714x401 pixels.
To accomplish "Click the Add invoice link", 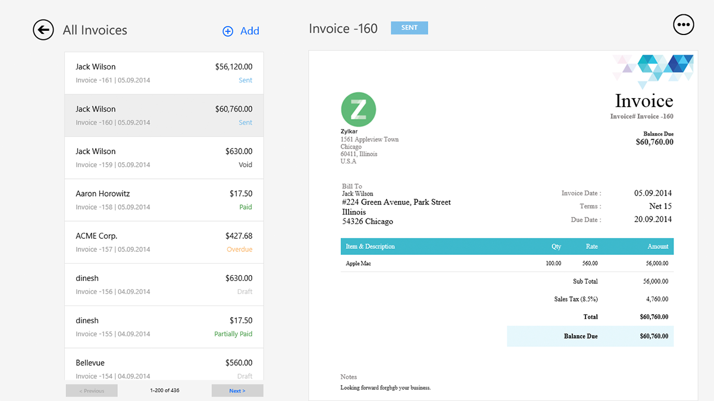I will pyautogui.click(x=249, y=31).
